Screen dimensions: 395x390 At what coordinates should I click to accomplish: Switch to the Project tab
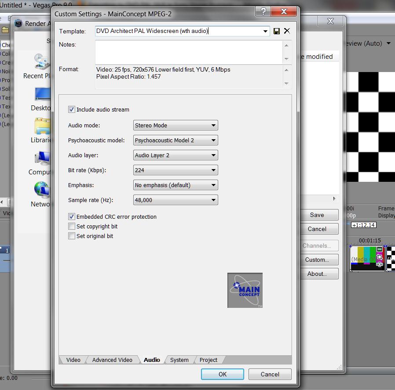coord(208,360)
